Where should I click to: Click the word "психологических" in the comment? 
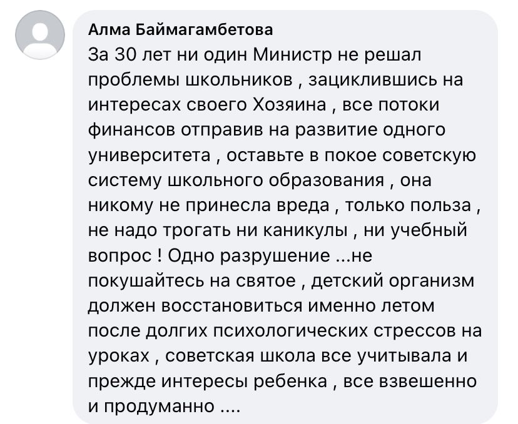pos(291,331)
